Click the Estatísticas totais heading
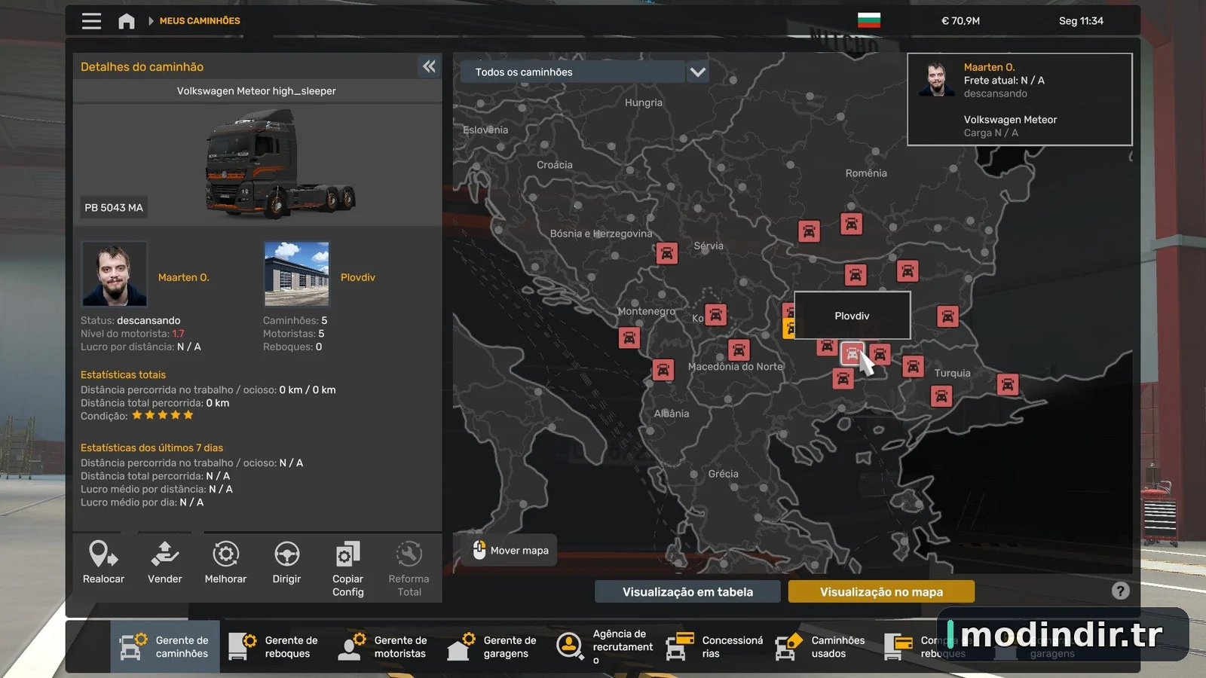Image resolution: width=1206 pixels, height=678 pixels. pos(123,374)
